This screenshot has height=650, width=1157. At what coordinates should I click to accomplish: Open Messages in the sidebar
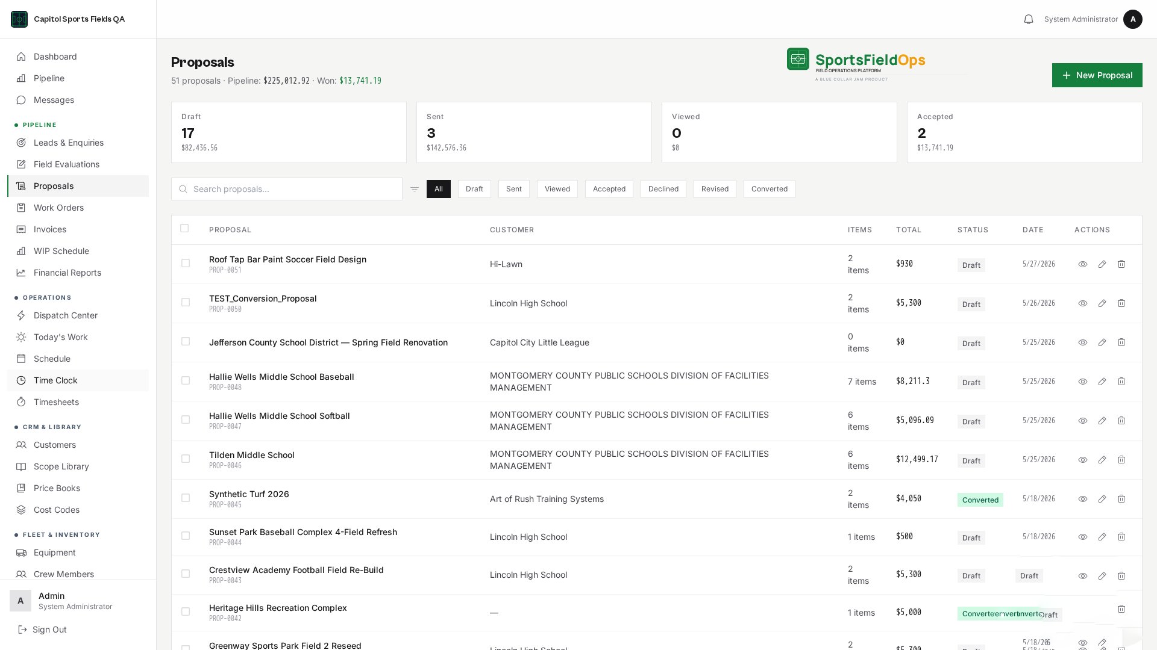pyautogui.click(x=78, y=100)
